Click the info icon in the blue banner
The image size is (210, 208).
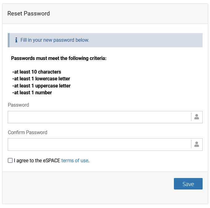click(16, 40)
